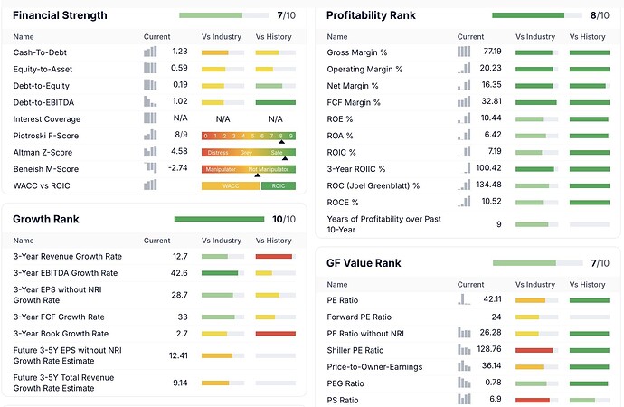This screenshot has width=624, height=407.
Task: Open the Beneish M-Score sparkline chart icon
Action: coord(150,168)
